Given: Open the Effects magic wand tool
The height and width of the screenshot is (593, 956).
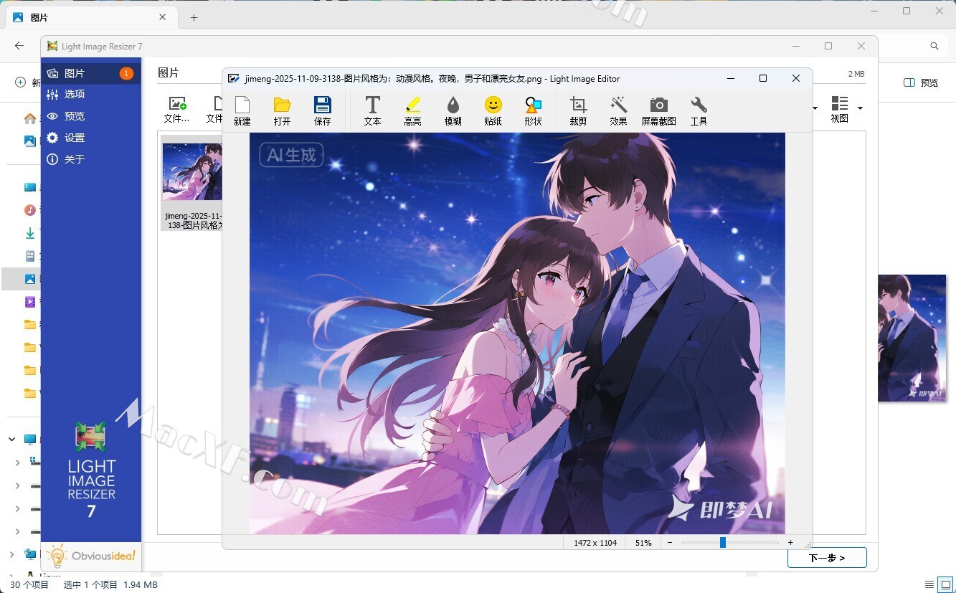Looking at the screenshot, I should click(x=618, y=111).
